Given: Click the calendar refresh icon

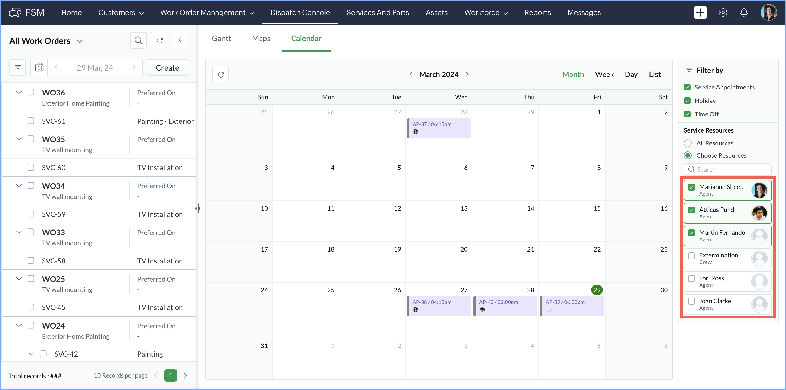Looking at the screenshot, I should point(221,74).
